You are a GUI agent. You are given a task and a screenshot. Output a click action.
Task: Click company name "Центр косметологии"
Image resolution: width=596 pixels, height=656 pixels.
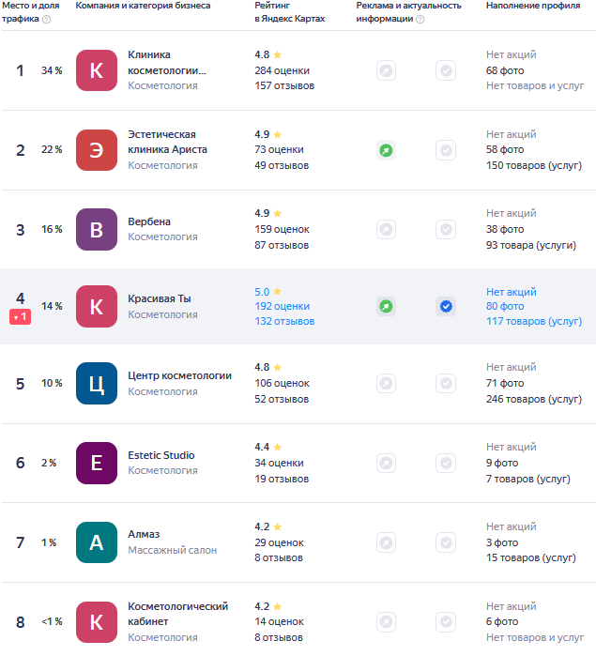pyautogui.click(x=179, y=375)
